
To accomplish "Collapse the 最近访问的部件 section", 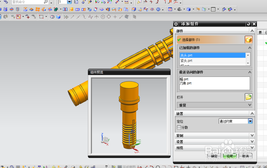I will coord(250,72).
